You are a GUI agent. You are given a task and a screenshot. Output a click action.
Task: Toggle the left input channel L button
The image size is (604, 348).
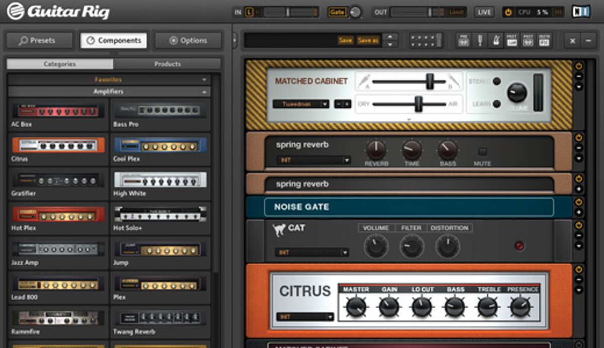pos(249,12)
